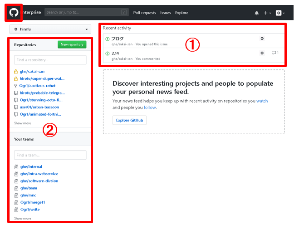The width and height of the screenshot is (299, 225).
Task: Click the slash shortcut hint in search box
Action: [124, 12]
